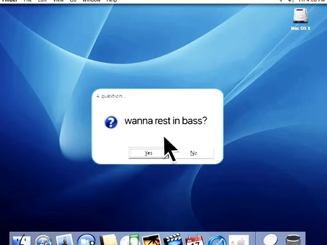Image resolution: width=327 pixels, height=245 pixels.
Task: Open the Trash in the Dock
Action: pos(293,240)
